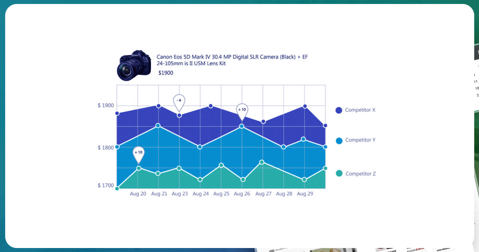The image size is (479, 252).
Task: Select Competitor X data point at Aug 27
Action: point(263,121)
